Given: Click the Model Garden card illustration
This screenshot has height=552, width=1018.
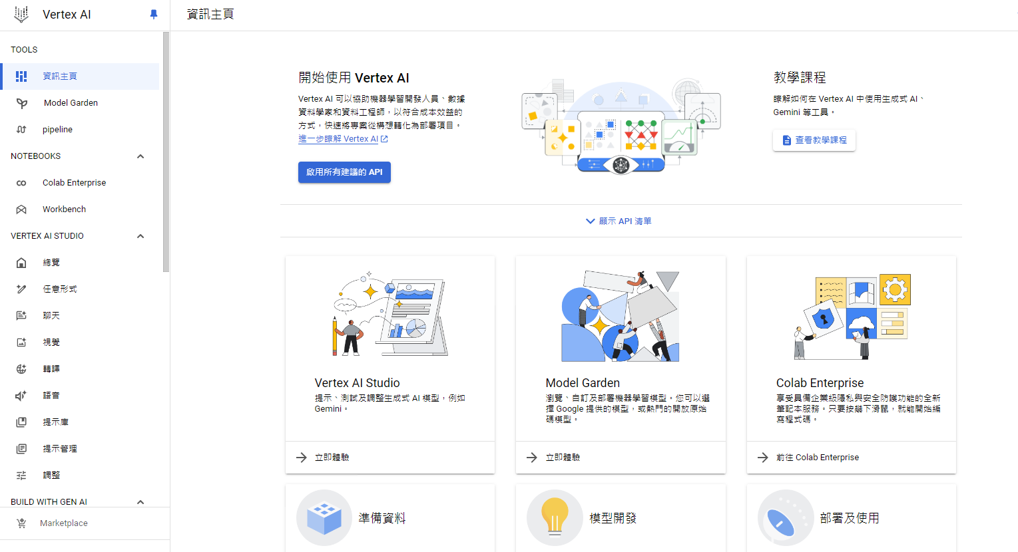Looking at the screenshot, I should pos(621,315).
